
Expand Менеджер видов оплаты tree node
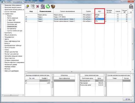3,7
